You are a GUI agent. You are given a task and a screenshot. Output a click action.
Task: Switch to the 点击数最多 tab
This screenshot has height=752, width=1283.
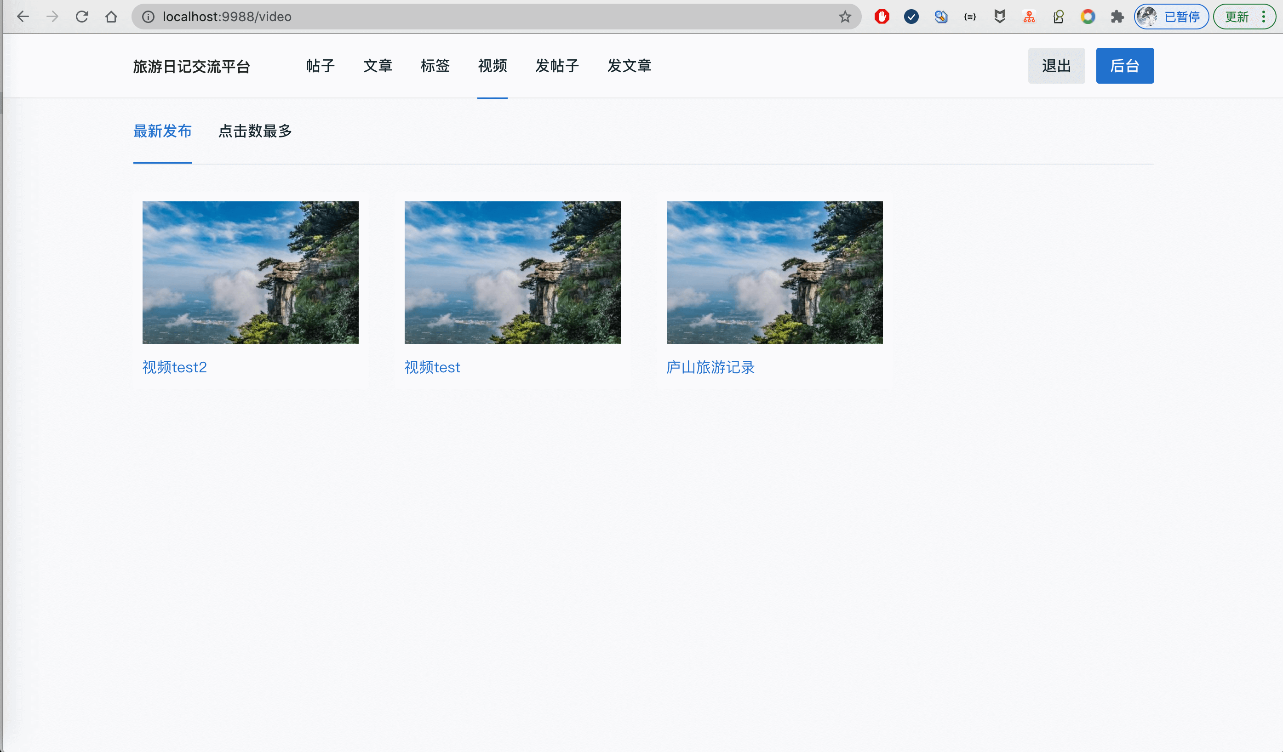coord(255,131)
